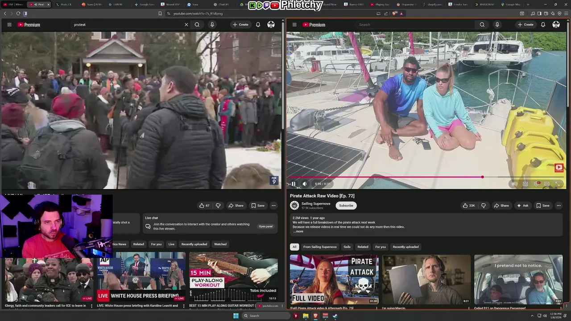This screenshot has width=571, height=321.
Task: Click the search magnifier in right YouTube window
Action: point(482,25)
